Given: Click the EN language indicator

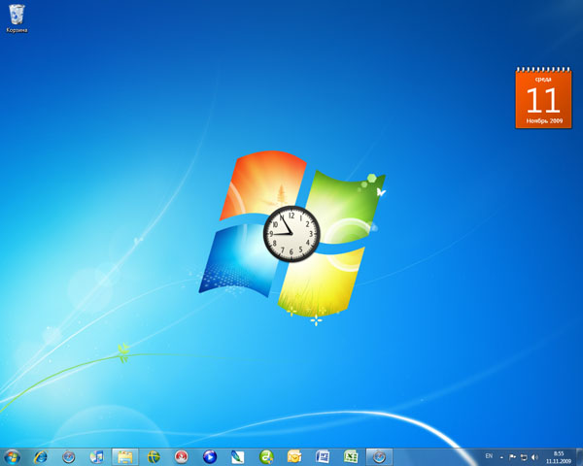Looking at the screenshot, I should 489,456.
